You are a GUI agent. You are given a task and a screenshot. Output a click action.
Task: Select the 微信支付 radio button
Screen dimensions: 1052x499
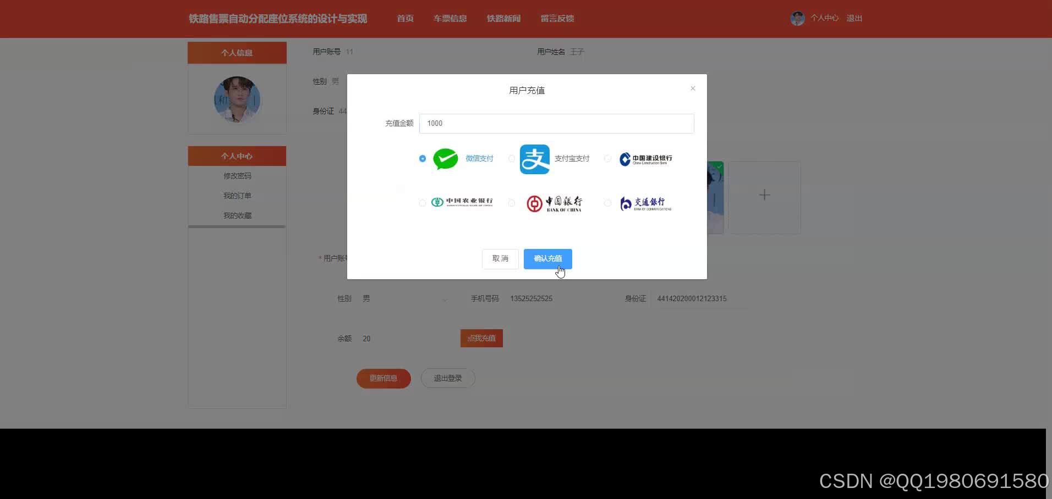tap(422, 159)
